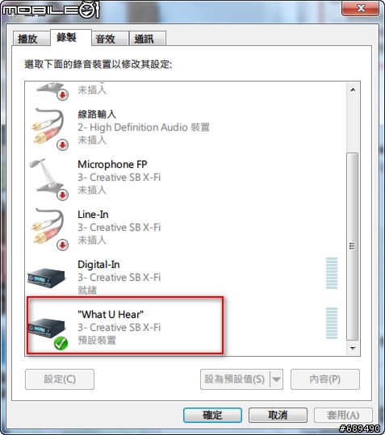Select the Line-In RCA cable icon
The image size is (385, 435).
coord(48,229)
